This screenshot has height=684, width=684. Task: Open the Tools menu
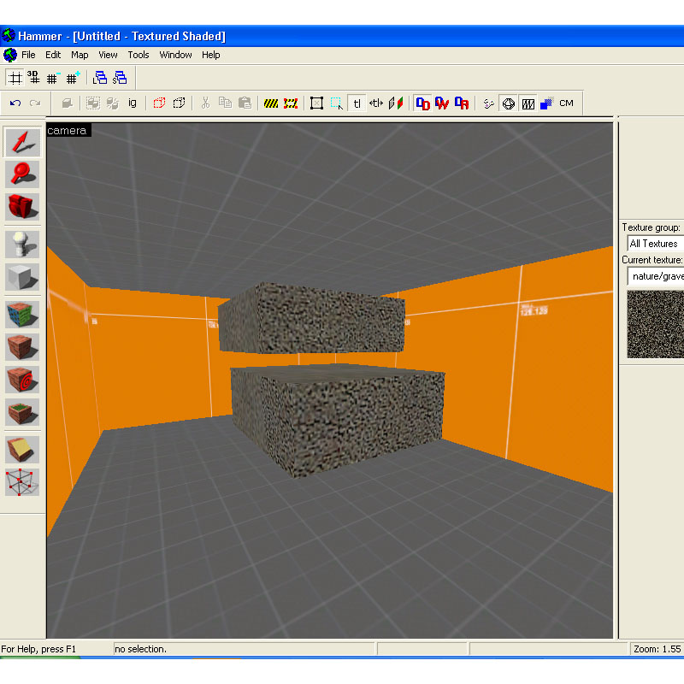(139, 55)
